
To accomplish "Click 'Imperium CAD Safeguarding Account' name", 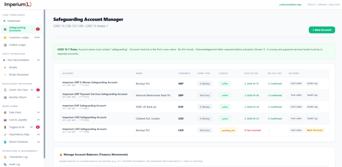I will [84, 129].
